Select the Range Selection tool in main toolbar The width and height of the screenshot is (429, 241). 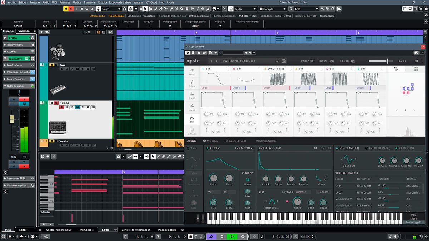[150, 9]
